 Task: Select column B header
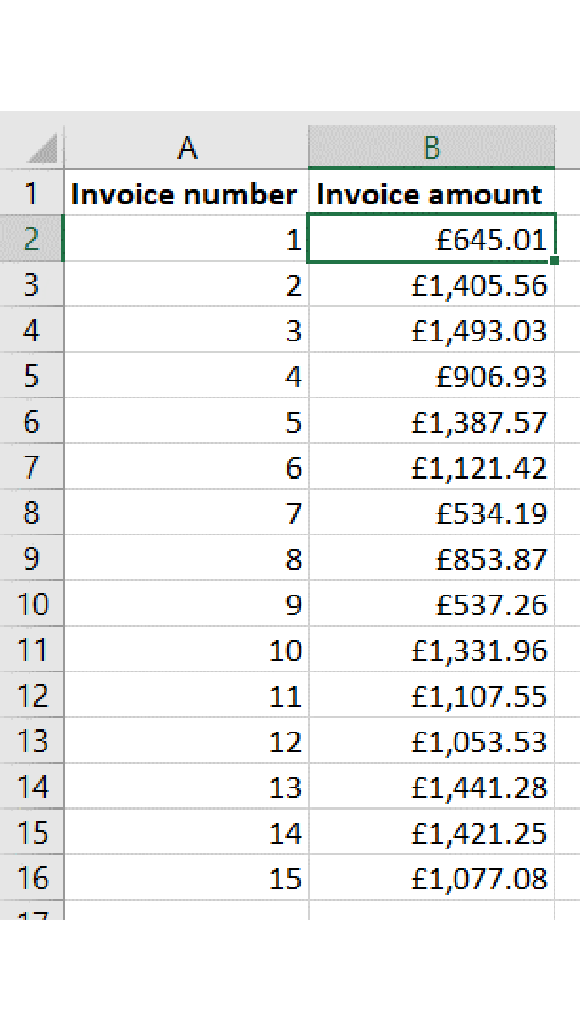[x=431, y=147]
